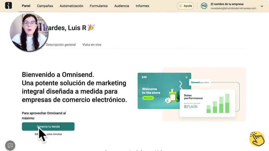Open the Automatización section
Image resolution: width=269 pixels, height=151 pixels.
point(71,6)
